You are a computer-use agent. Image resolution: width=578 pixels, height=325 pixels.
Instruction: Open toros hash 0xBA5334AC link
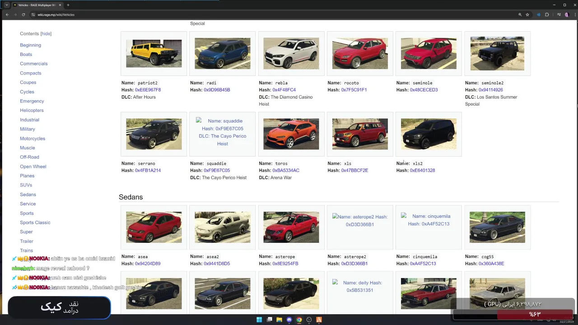[286, 171]
